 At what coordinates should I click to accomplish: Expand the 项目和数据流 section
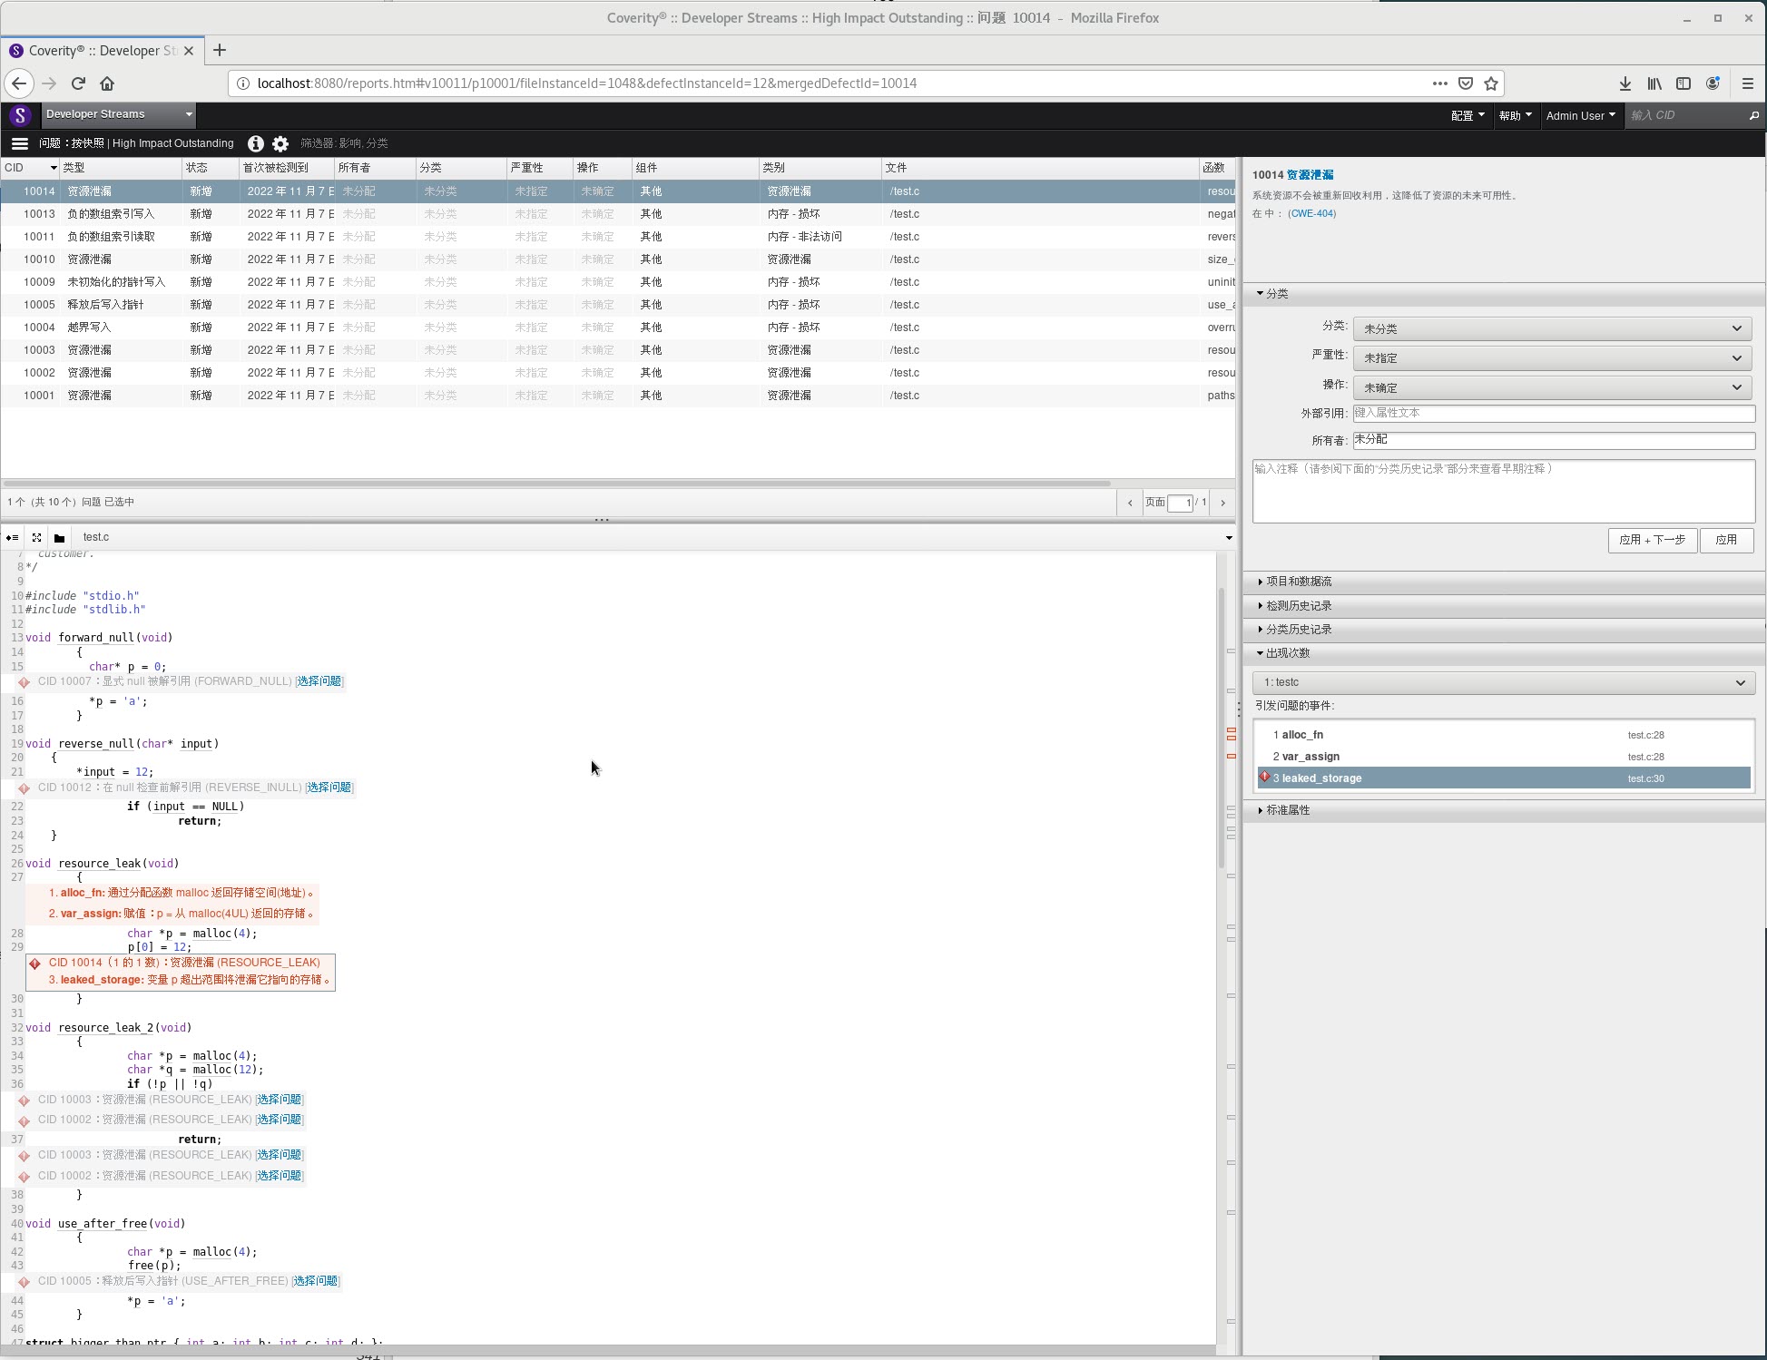tap(1298, 582)
